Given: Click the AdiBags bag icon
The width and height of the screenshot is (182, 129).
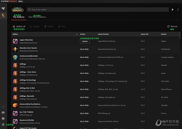Looking at the screenshot, I should pos(15,65).
